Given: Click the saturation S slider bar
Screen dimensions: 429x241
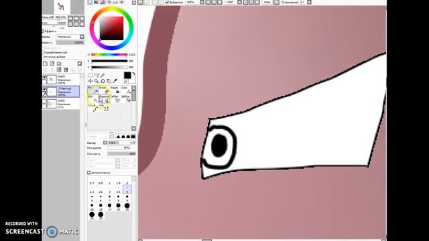Looking at the screenshot, I should tap(109, 61).
